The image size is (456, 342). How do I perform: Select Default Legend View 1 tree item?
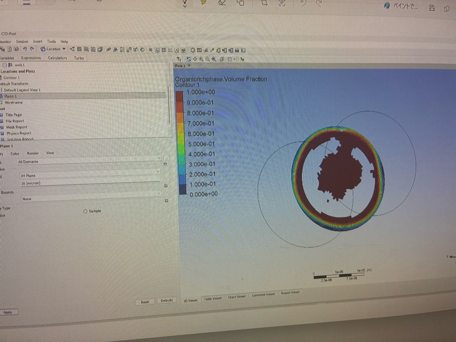(x=22, y=90)
